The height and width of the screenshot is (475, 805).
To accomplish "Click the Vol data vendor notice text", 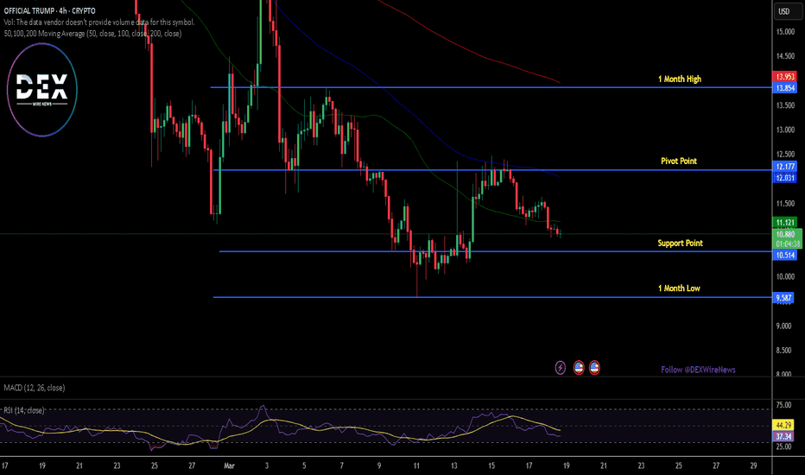I will point(99,22).
